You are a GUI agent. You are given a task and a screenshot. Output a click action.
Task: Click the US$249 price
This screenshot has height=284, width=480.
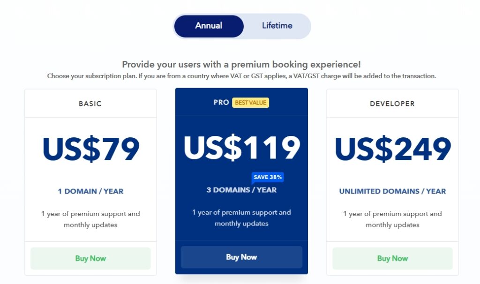(x=393, y=149)
